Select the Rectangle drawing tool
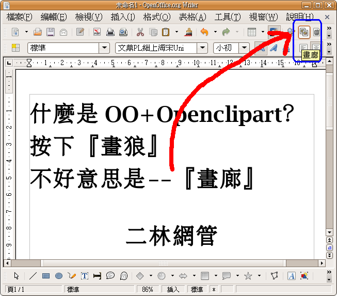Screen dimensions: 337x296 point(46,276)
